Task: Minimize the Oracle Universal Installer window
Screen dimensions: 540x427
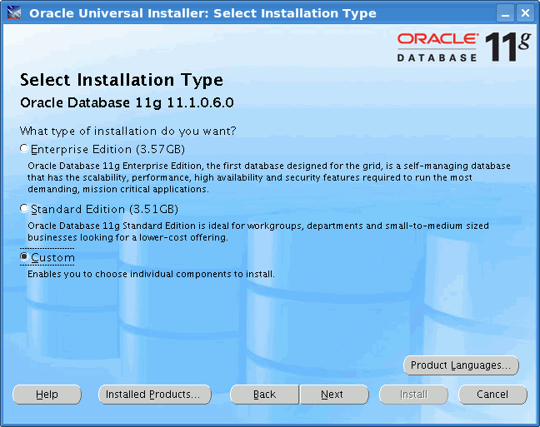Action: tap(505, 13)
